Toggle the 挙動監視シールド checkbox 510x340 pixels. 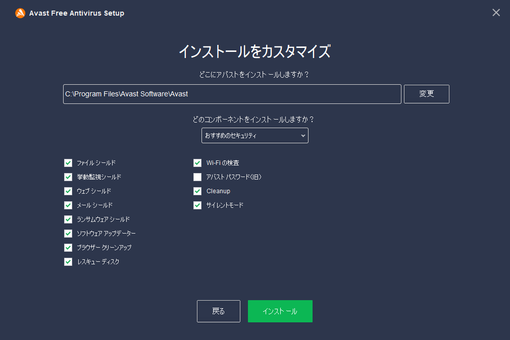pos(68,177)
